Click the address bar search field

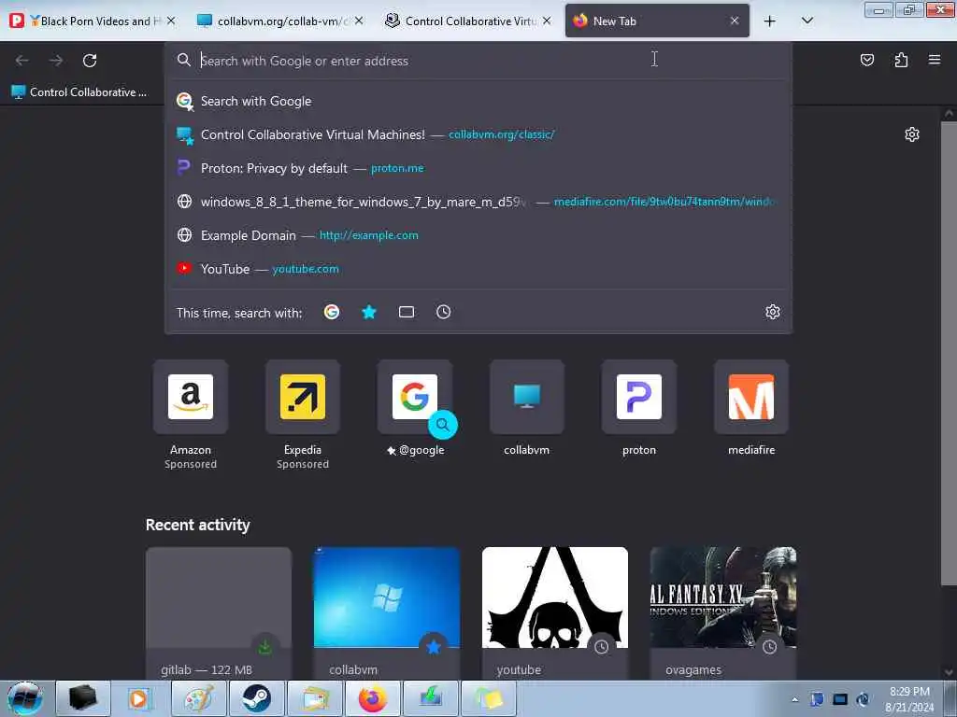[478, 61]
